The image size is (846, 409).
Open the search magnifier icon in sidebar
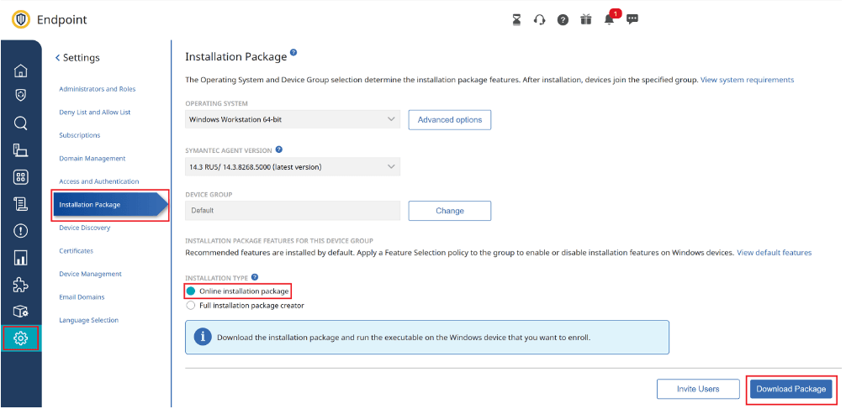tap(21, 123)
